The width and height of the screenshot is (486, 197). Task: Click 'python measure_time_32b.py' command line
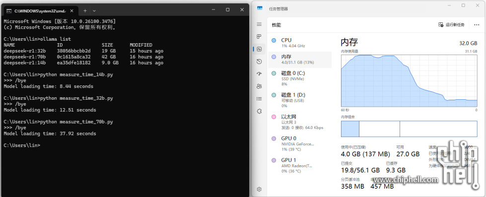[x=76, y=98]
